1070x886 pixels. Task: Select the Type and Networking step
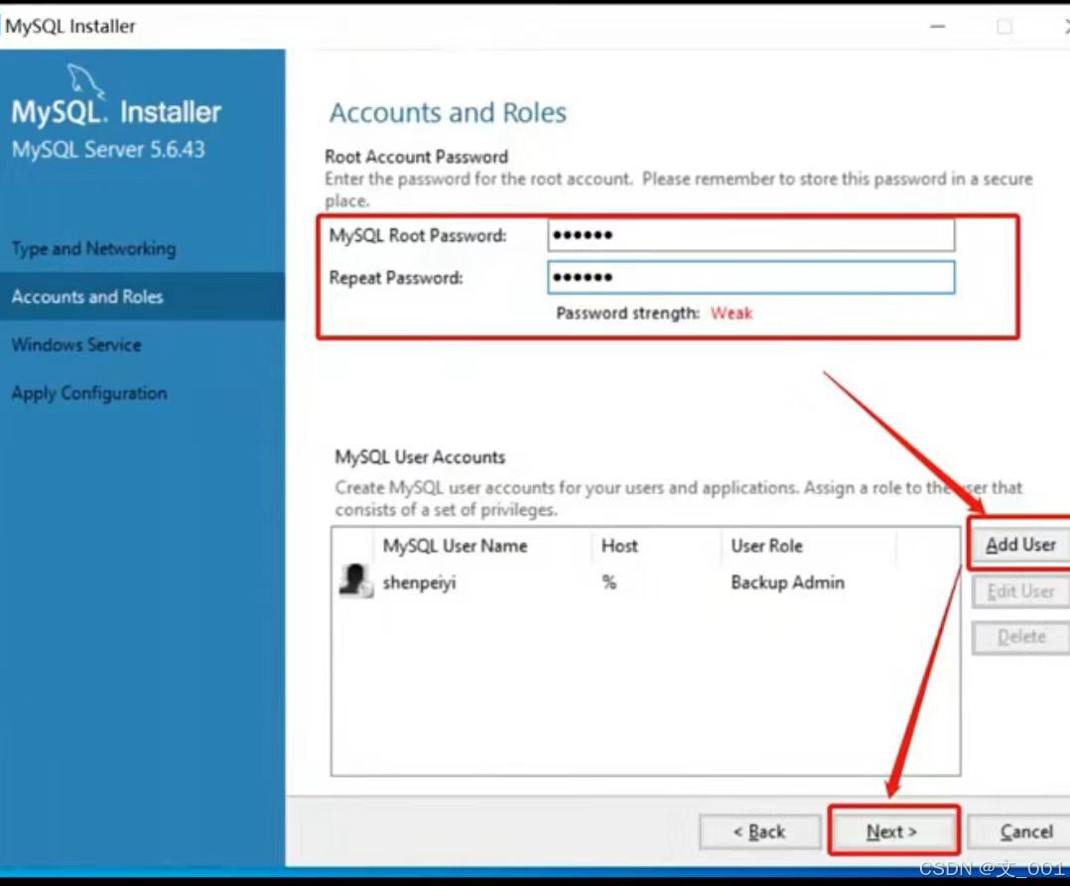point(93,249)
